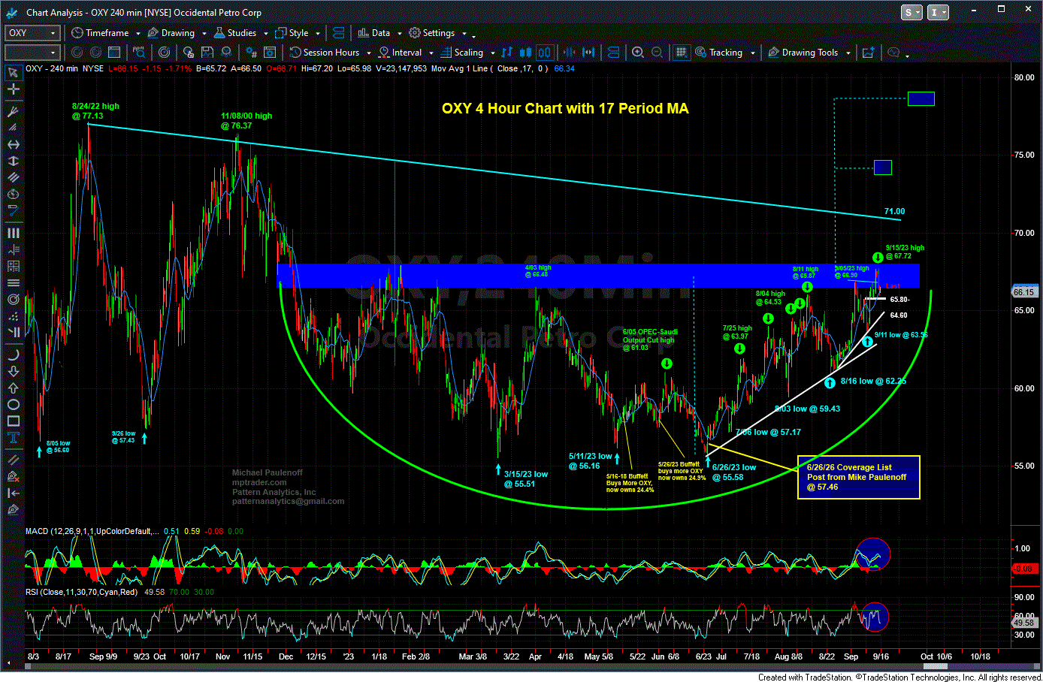Click the delete drawing objects pencil icon
Viewport: 1043px width, 682px height.
click(13, 476)
